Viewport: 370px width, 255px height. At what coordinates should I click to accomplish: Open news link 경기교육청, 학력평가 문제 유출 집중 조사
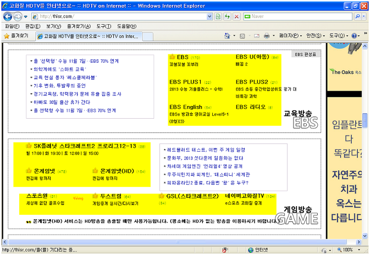click(78, 94)
